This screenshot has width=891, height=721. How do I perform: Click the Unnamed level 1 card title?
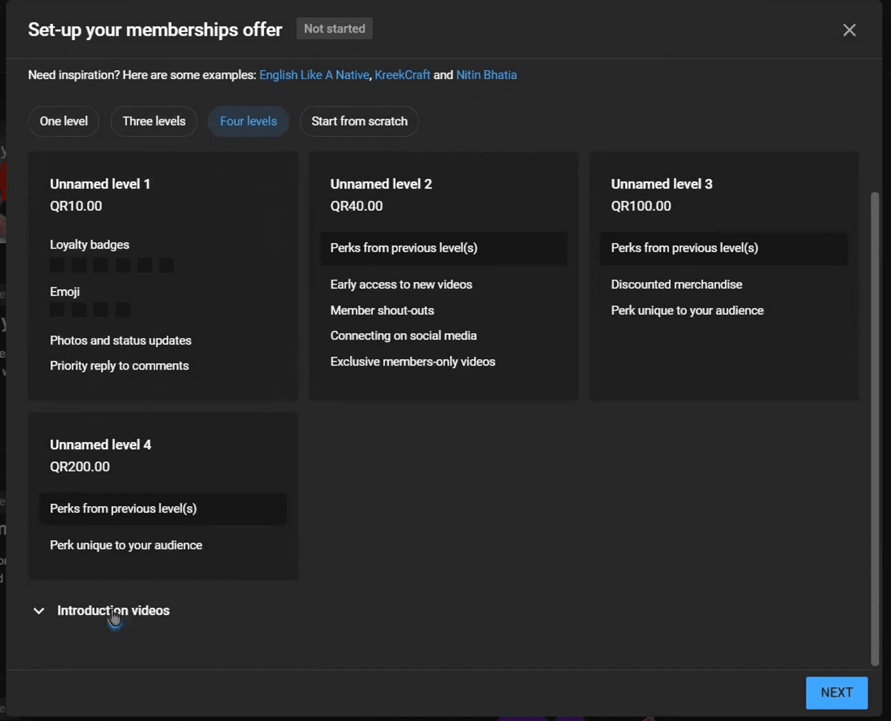(x=100, y=184)
